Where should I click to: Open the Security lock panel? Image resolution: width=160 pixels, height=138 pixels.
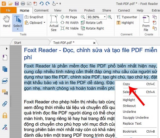(x=5, y=115)
